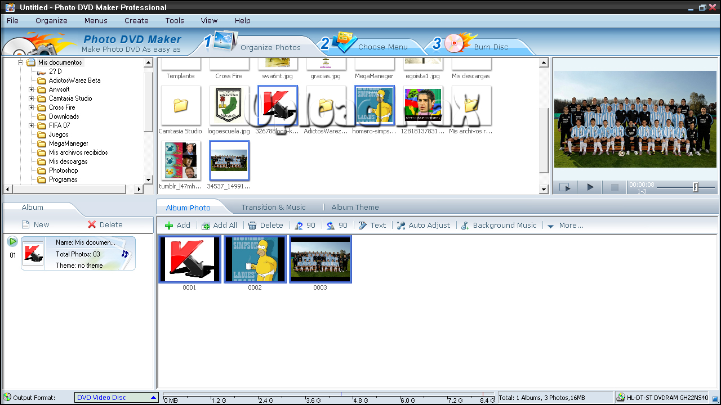Viewport: 721px width, 405px height.
Task: Open the Create menu
Action: 136,20
